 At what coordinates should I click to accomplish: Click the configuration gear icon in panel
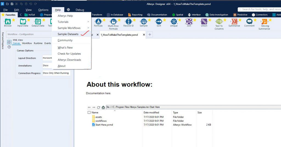[9, 42]
